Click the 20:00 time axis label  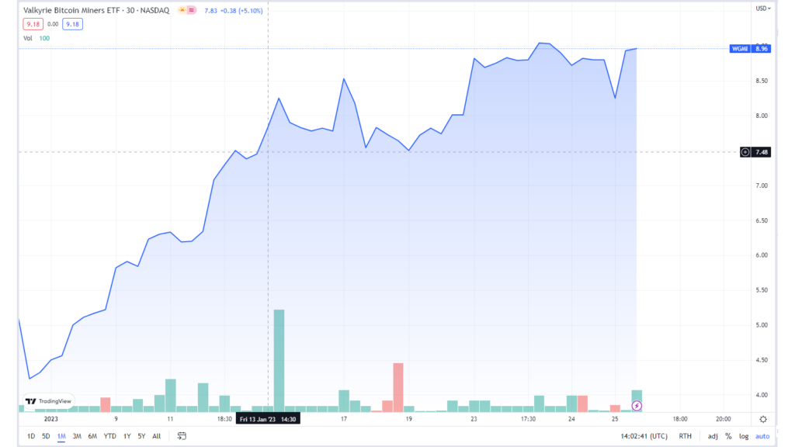tap(724, 419)
